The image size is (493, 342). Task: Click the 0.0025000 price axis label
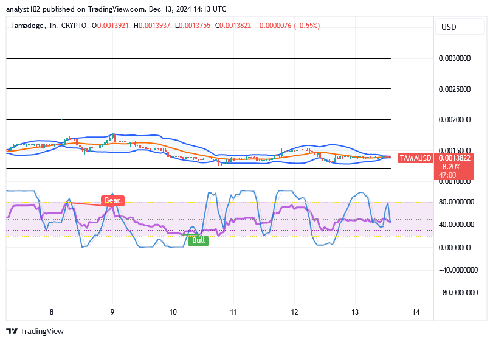pyautogui.click(x=455, y=89)
